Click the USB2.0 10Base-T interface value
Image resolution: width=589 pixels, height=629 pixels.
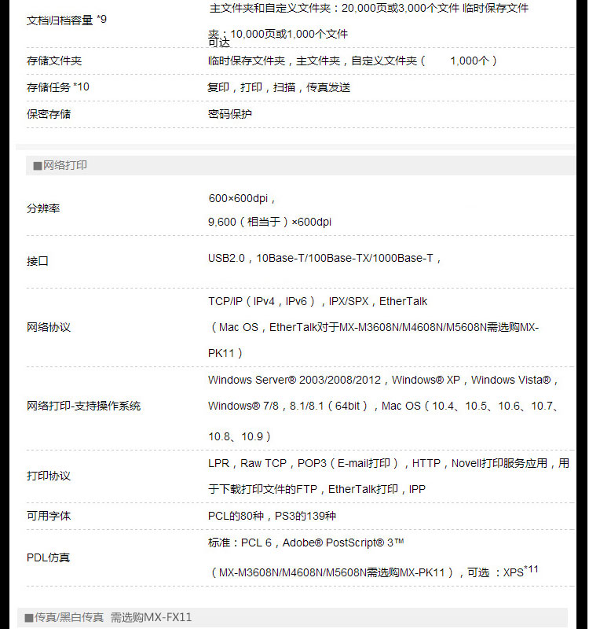(x=324, y=258)
